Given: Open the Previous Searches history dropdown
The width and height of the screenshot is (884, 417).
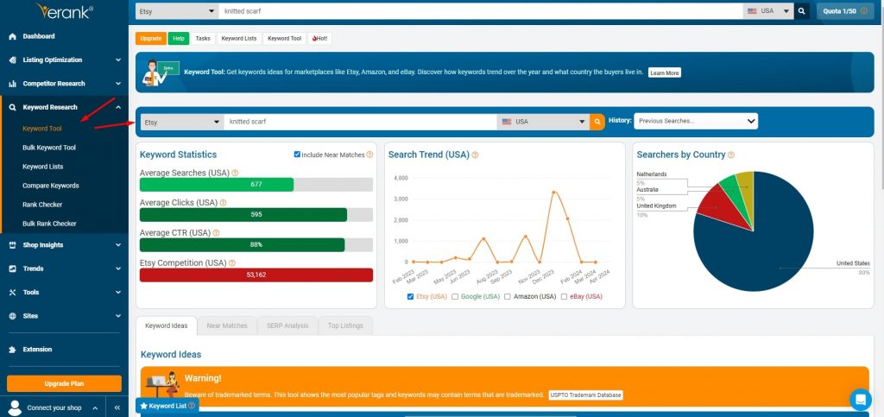Looking at the screenshot, I should (x=696, y=121).
